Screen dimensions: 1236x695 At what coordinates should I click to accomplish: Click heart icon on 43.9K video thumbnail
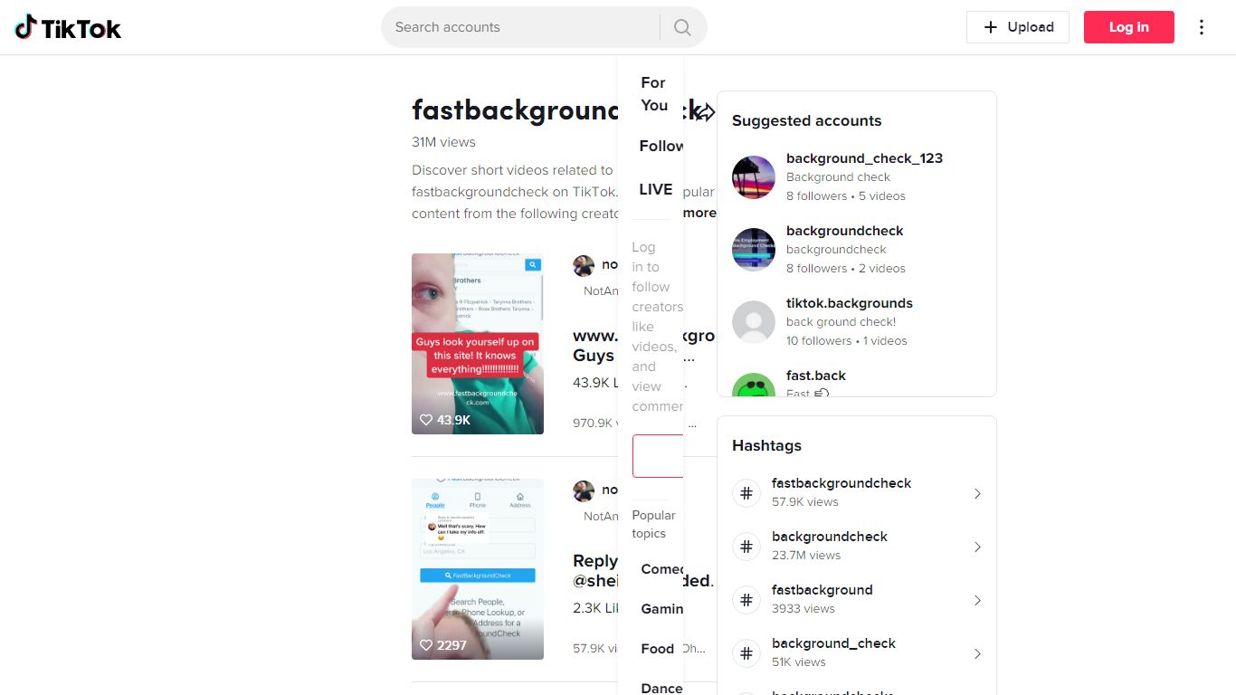(426, 420)
